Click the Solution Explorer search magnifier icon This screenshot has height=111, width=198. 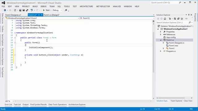190,23
